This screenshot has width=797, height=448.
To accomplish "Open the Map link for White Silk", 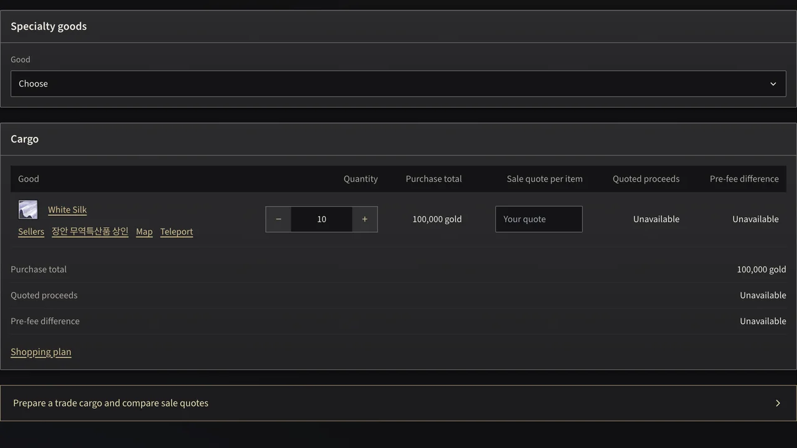I will pos(144,231).
